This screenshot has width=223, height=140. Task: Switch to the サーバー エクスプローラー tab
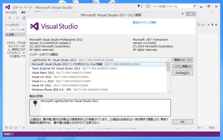12,128
